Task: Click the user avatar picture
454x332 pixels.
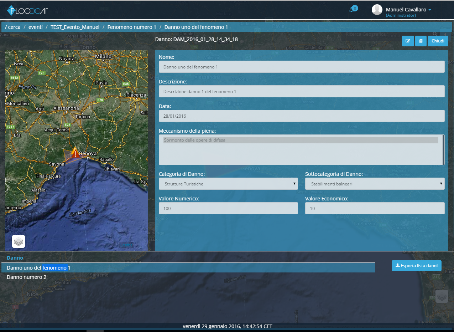Action: [377, 10]
